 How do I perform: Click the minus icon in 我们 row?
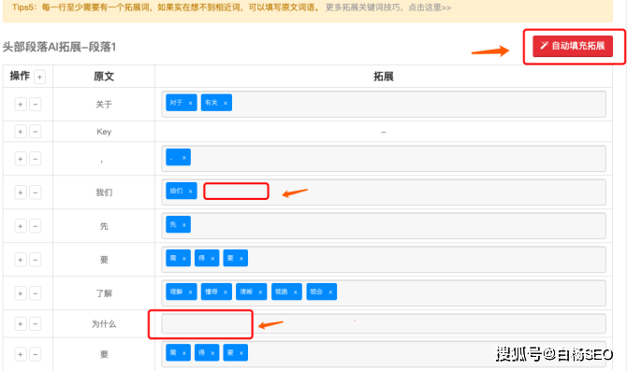(36, 192)
